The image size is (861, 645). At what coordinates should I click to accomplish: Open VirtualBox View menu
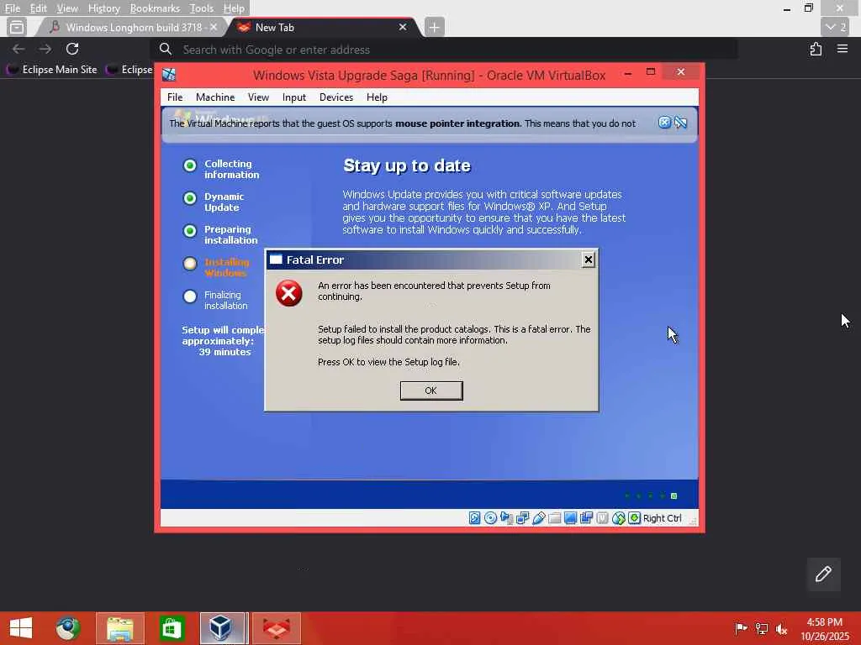point(258,97)
